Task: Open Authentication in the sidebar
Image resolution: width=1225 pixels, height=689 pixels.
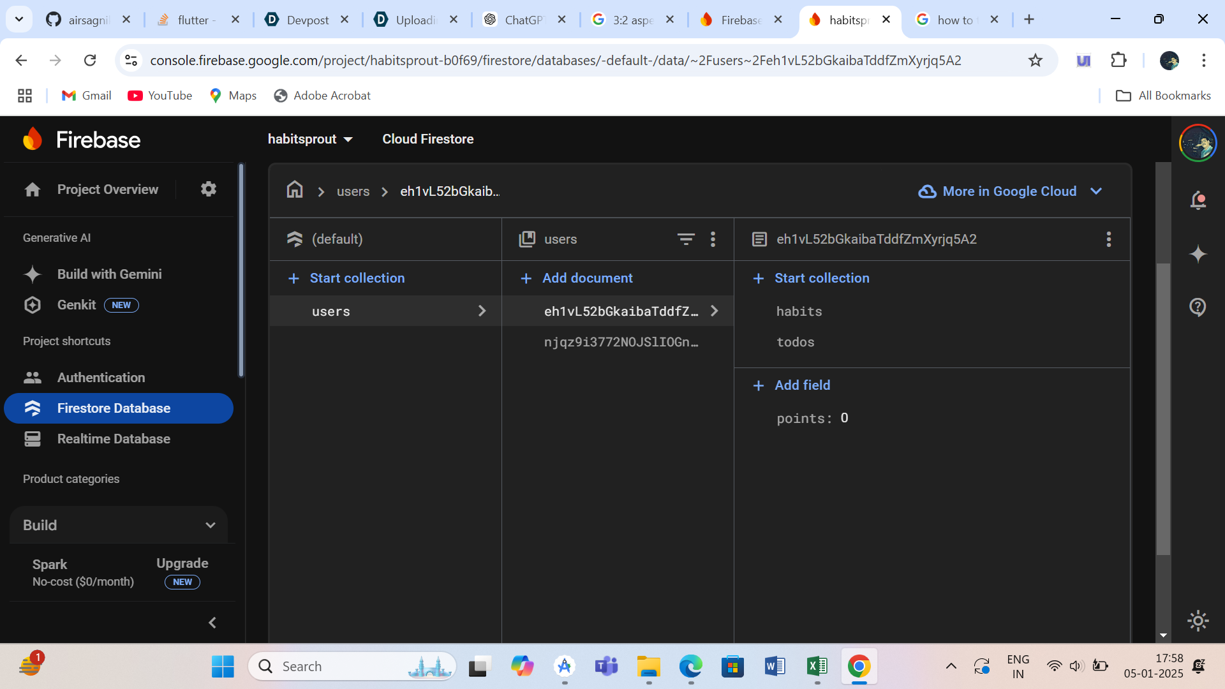Action: tap(101, 378)
